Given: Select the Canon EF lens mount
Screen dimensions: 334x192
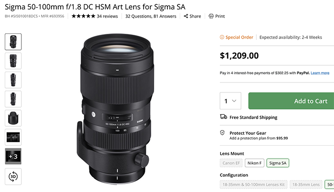Looking at the screenshot, I should point(231,163).
